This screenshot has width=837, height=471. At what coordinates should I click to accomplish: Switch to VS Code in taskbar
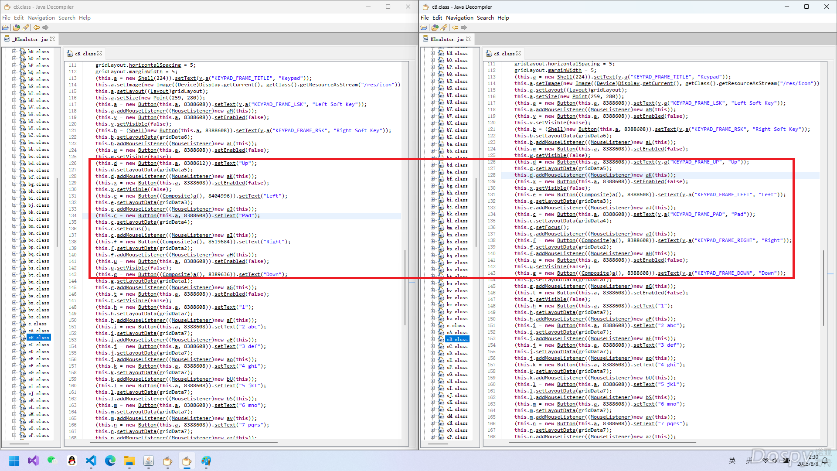[91, 461]
